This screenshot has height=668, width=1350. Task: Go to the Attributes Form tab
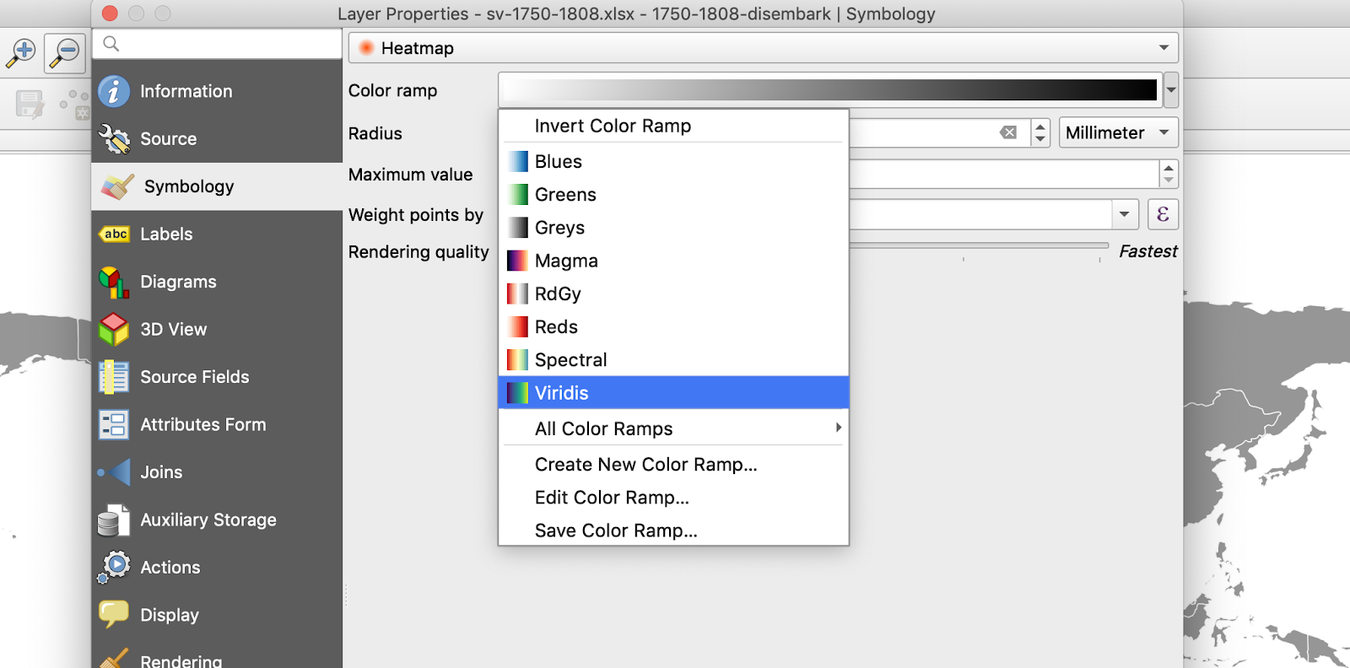point(217,424)
